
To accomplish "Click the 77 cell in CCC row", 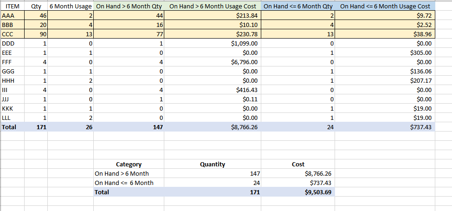I will (129, 34).
